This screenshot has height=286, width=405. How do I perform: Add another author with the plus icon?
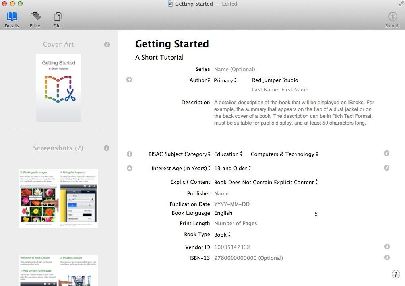pyautogui.click(x=129, y=80)
